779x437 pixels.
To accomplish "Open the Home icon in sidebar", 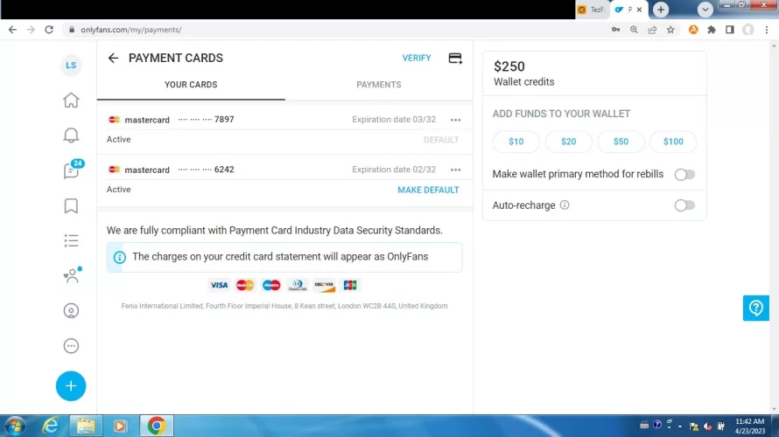I will (x=71, y=101).
